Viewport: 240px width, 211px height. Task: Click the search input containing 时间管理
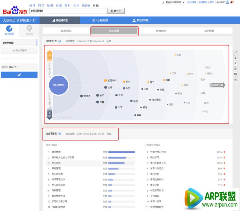pos(68,11)
